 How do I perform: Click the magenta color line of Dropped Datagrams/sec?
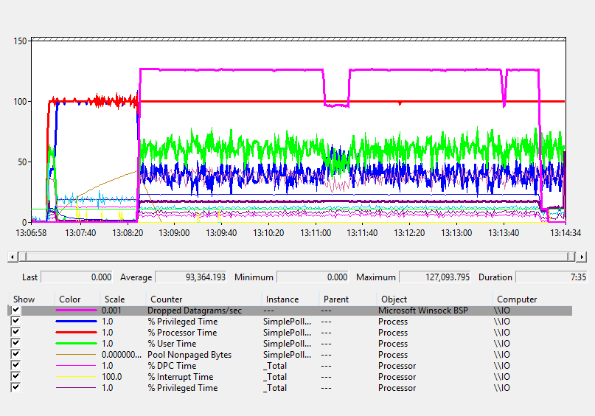(x=76, y=311)
